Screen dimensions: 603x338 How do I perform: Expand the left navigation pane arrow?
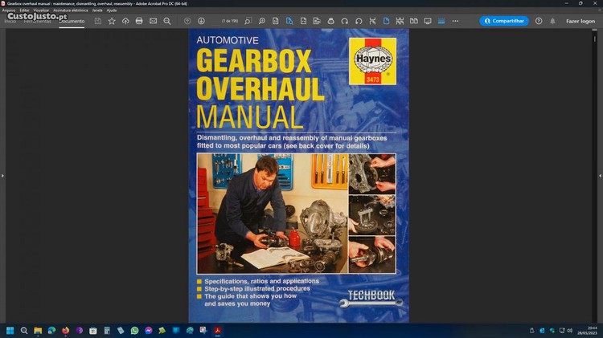pyautogui.click(x=2, y=175)
